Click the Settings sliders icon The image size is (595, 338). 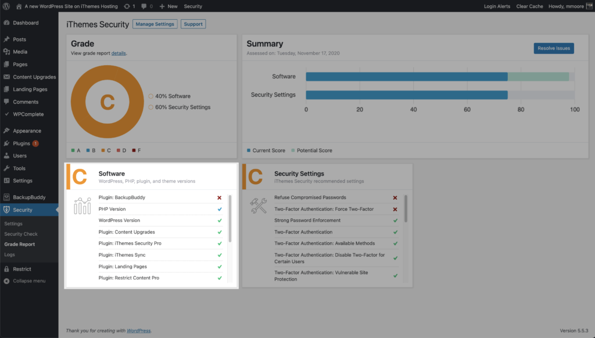point(6,181)
